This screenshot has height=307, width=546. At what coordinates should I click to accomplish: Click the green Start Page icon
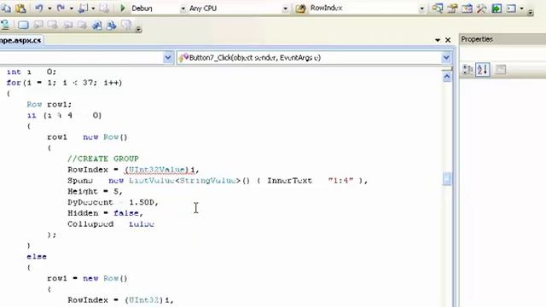point(497,8)
